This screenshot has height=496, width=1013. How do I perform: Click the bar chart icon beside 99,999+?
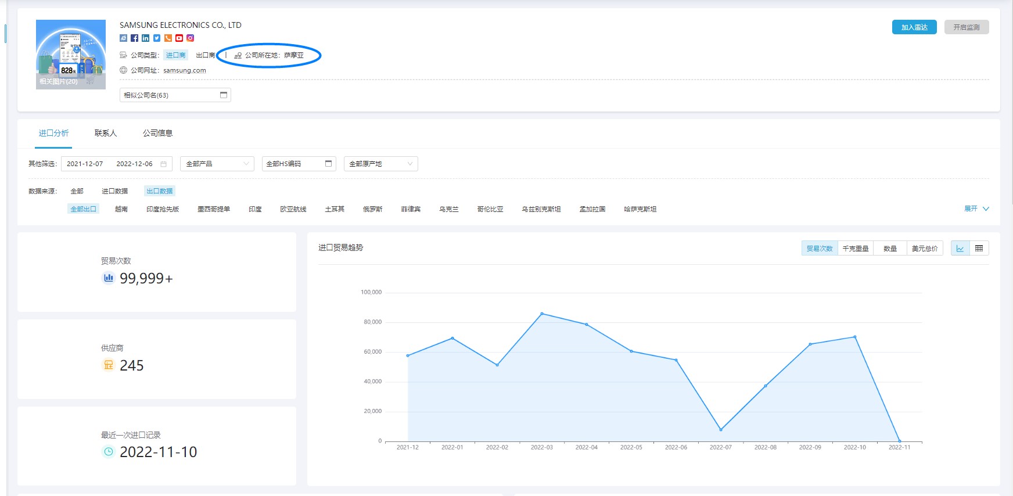click(108, 278)
